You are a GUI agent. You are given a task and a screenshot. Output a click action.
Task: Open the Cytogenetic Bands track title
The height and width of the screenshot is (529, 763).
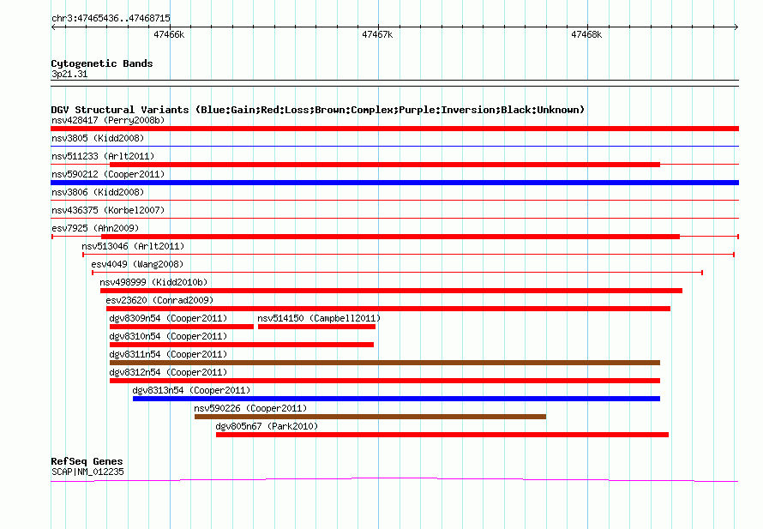102,63
